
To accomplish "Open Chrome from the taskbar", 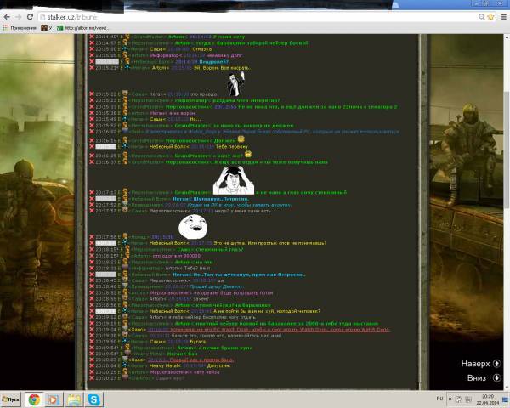I will point(33,399).
